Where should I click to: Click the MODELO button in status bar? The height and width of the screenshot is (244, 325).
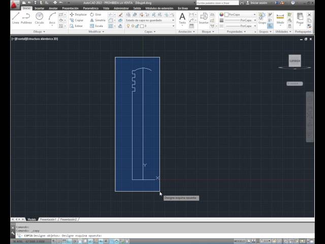pyautogui.click(x=239, y=241)
